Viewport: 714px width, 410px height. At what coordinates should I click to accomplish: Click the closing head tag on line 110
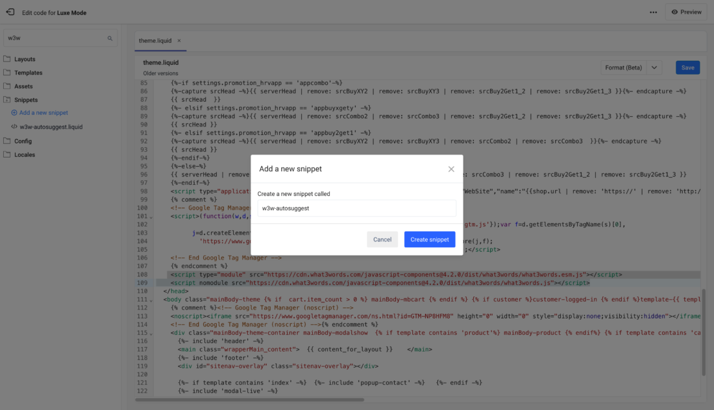coord(176,291)
